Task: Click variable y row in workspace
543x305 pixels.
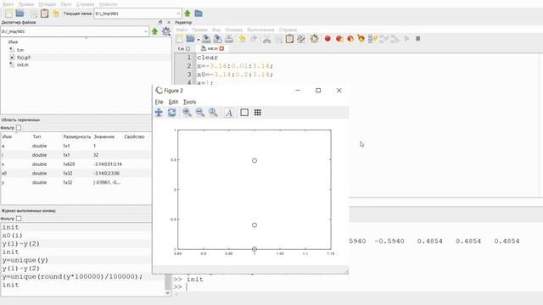Action: click(76, 182)
